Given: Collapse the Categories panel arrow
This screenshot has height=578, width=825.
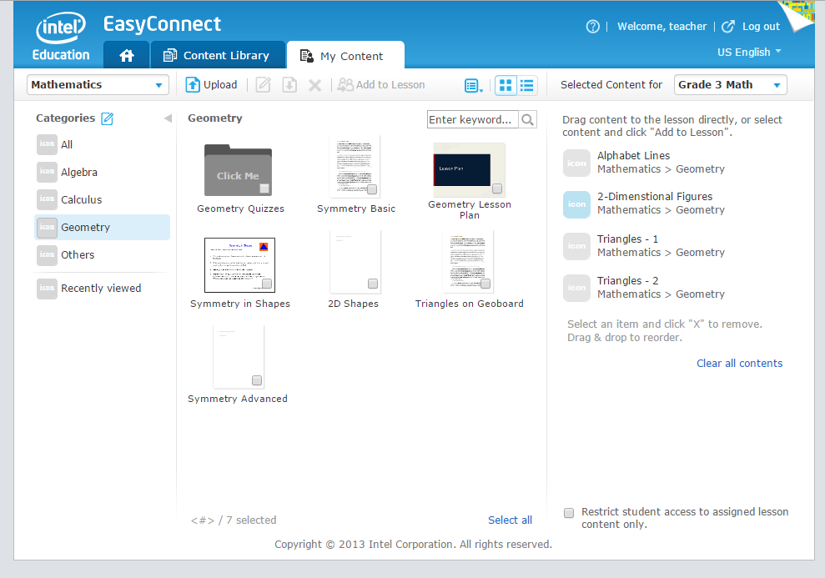Looking at the screenshot, I should pos(168,118).
